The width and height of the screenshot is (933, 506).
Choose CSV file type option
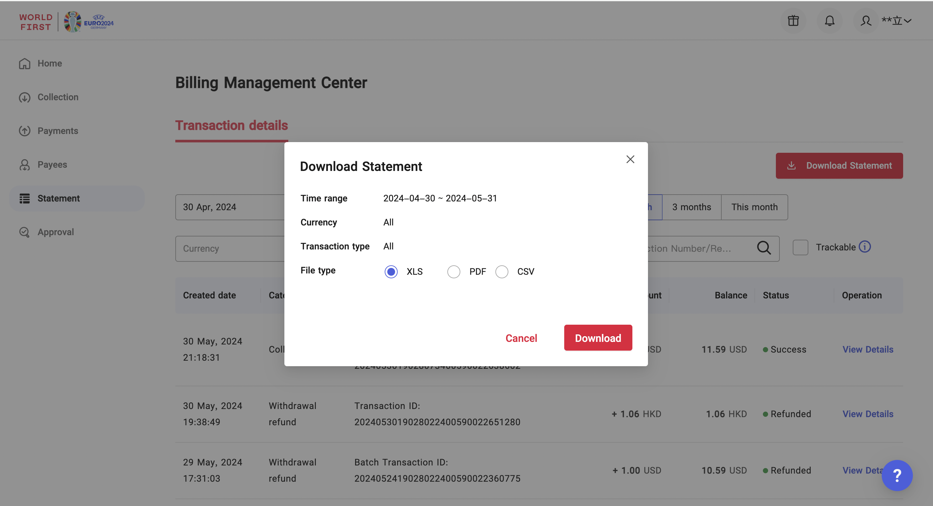tap(502, 271)
